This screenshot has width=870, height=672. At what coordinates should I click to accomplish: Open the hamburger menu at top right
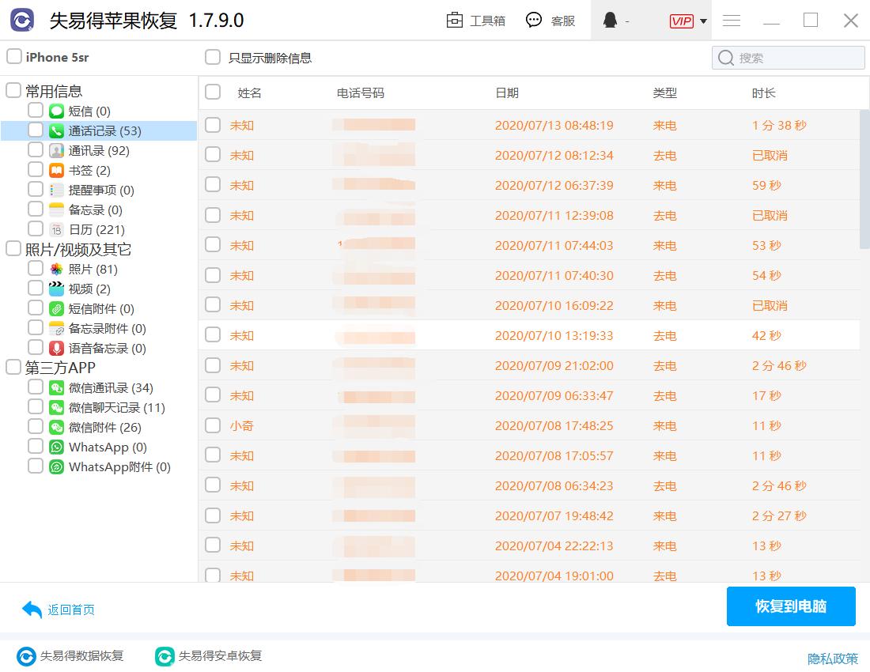[731, 21]
